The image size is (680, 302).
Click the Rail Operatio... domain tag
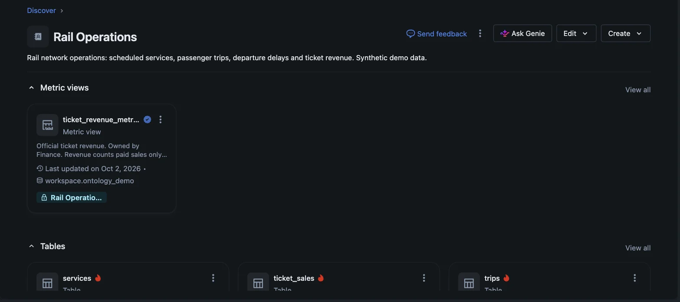72,198
